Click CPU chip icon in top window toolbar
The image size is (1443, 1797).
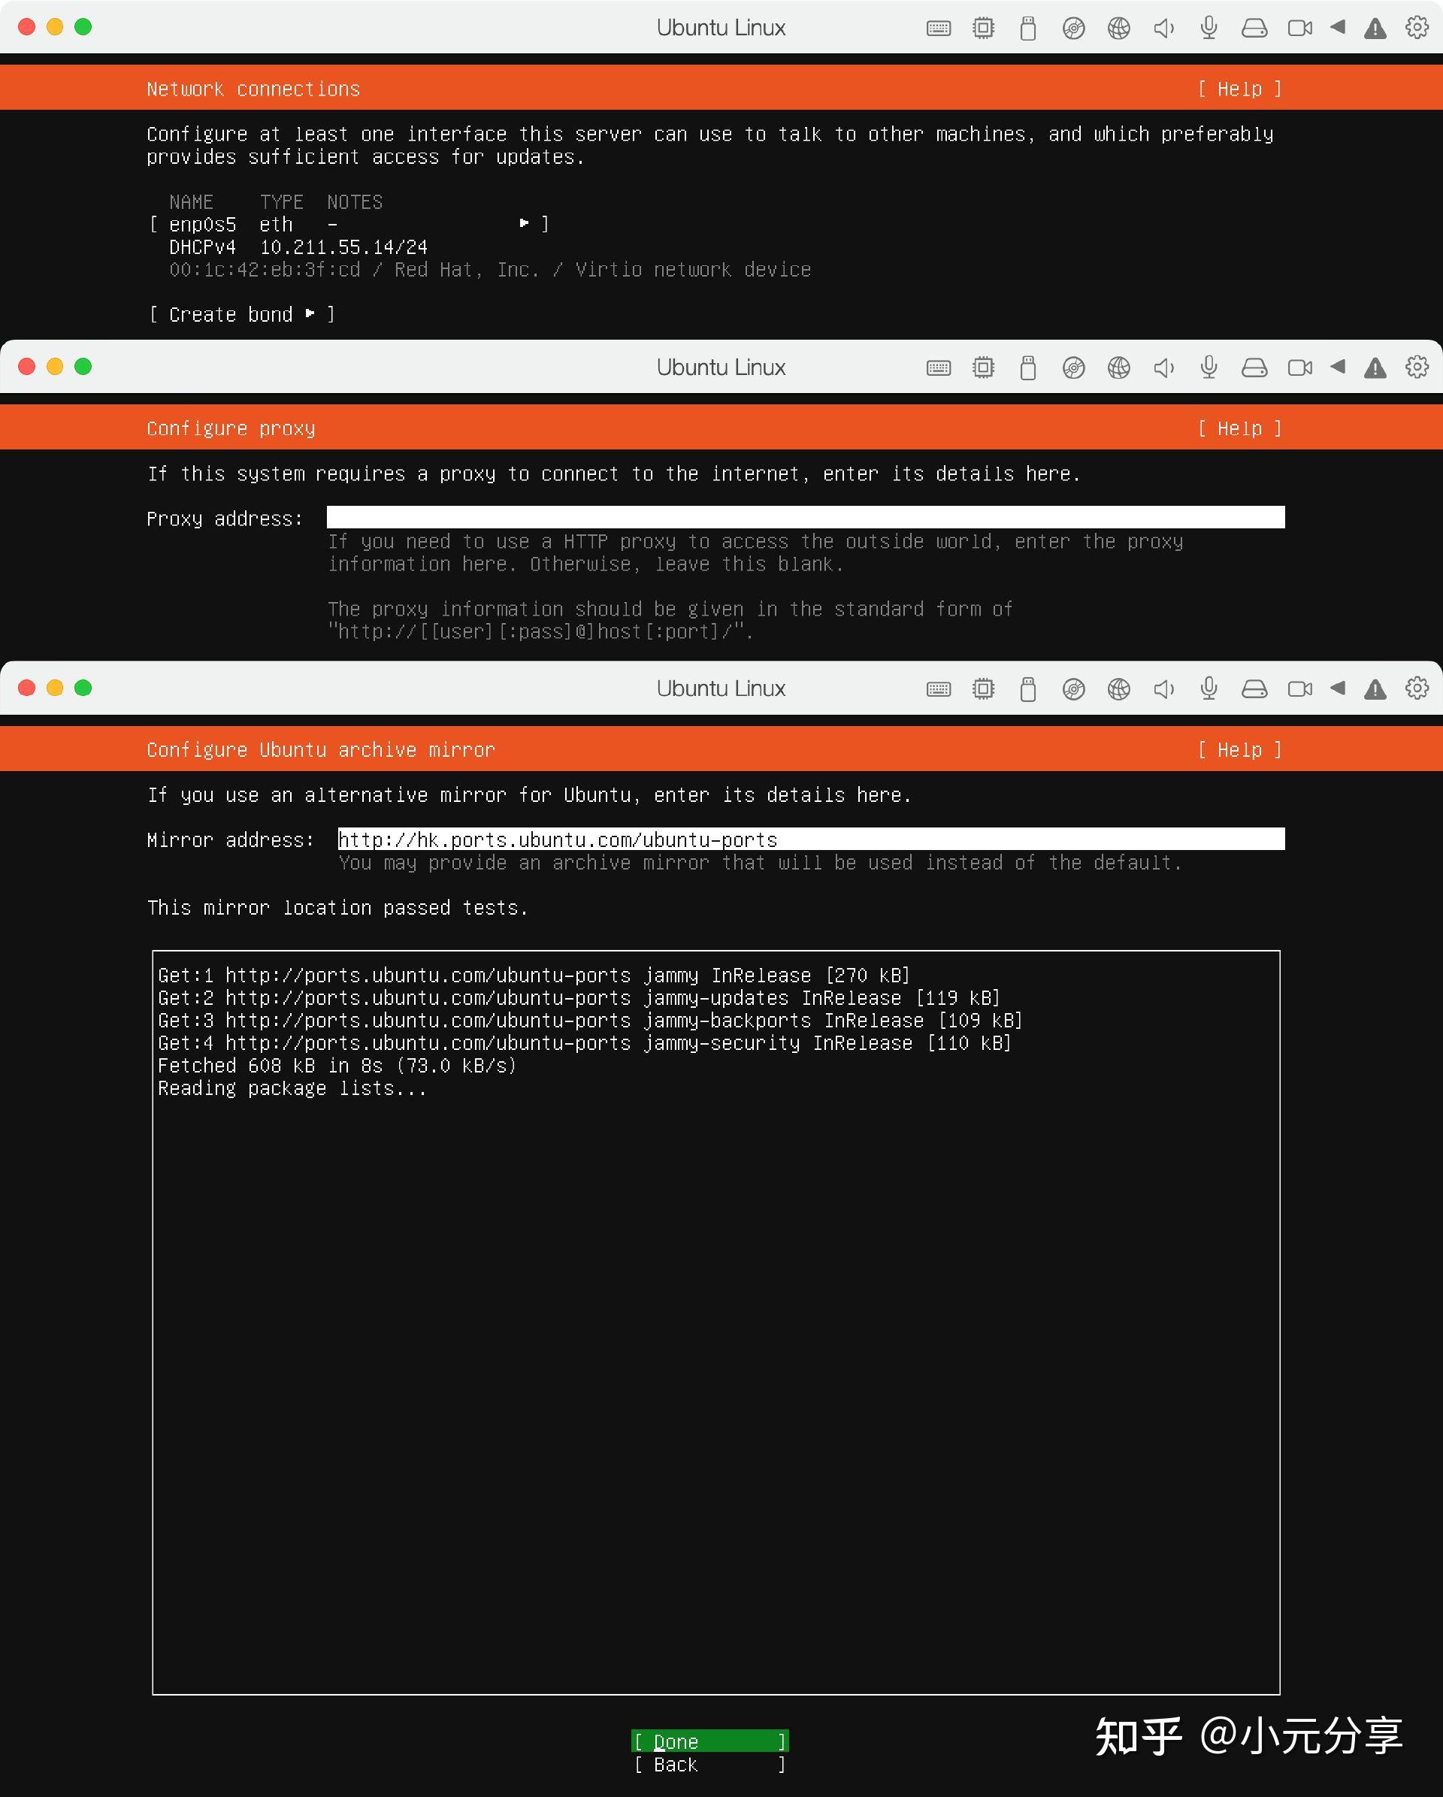pos(983,29)
